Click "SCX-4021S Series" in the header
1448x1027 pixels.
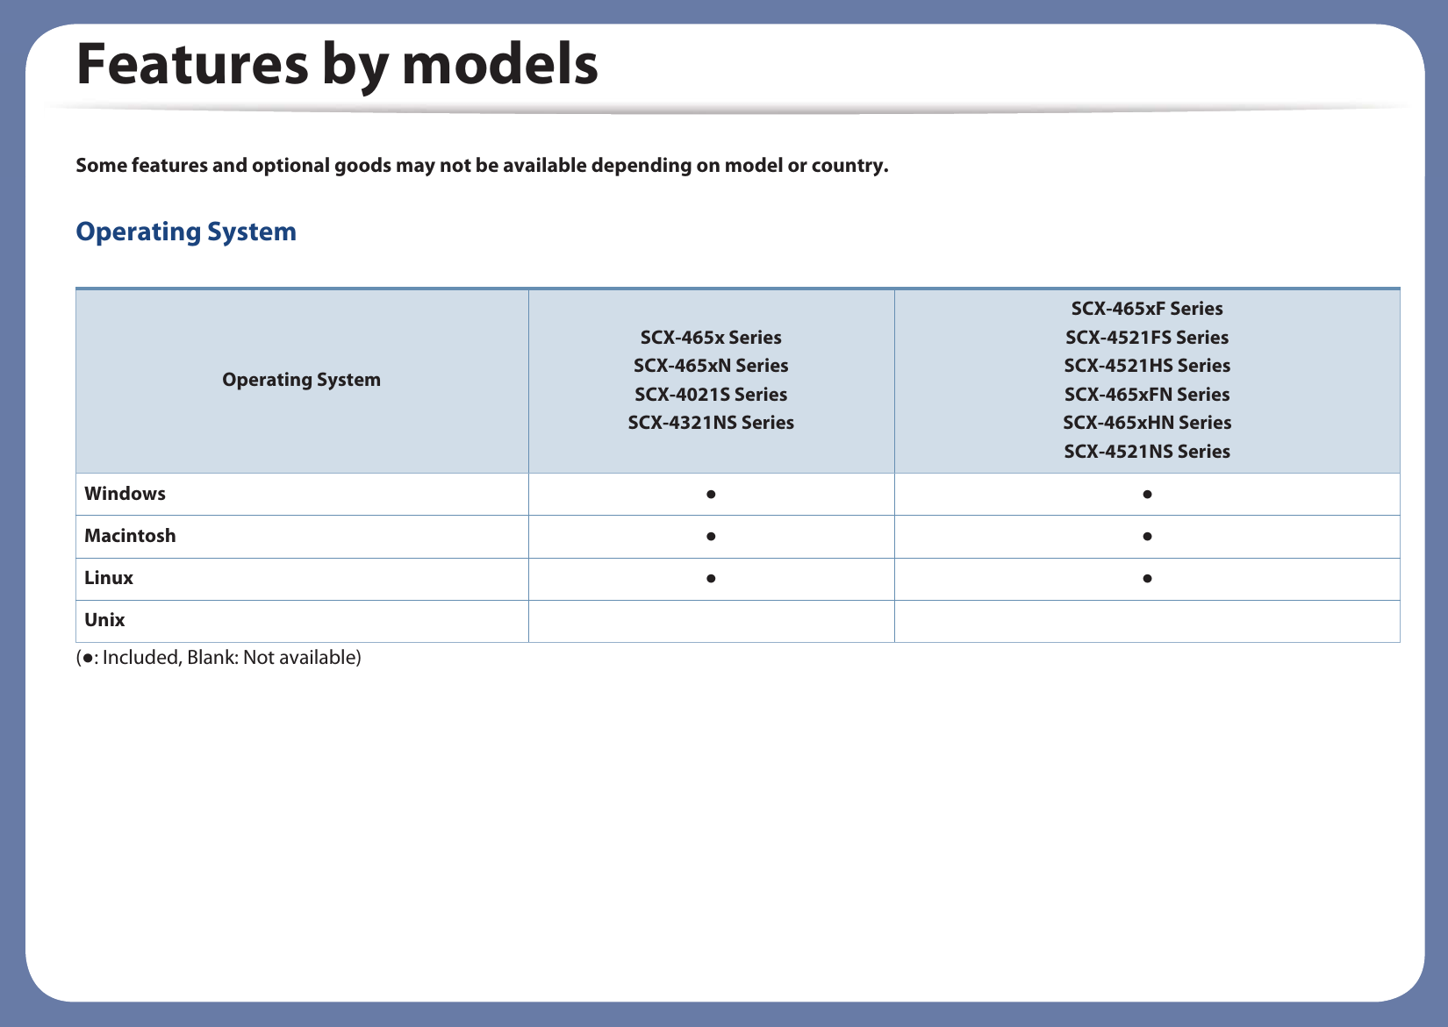[x=711, y=395]
